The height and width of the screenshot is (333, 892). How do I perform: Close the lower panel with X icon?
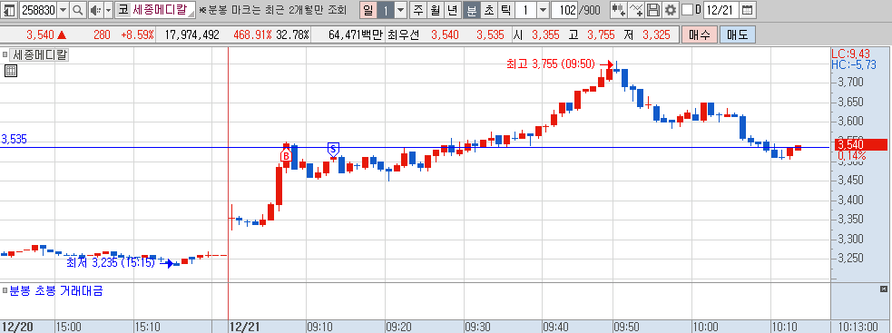coord(883,290)
